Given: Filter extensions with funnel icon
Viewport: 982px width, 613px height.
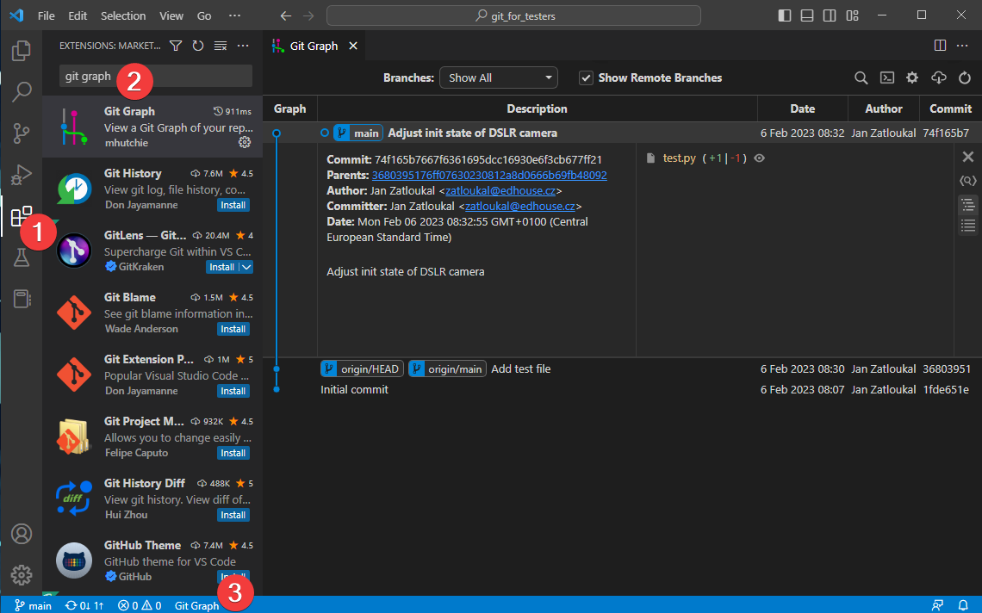Looking at the screenshot, I should 176,46.
